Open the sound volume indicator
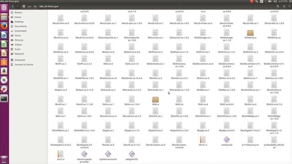This screenshot has height=164, width=292. [275, 1]
